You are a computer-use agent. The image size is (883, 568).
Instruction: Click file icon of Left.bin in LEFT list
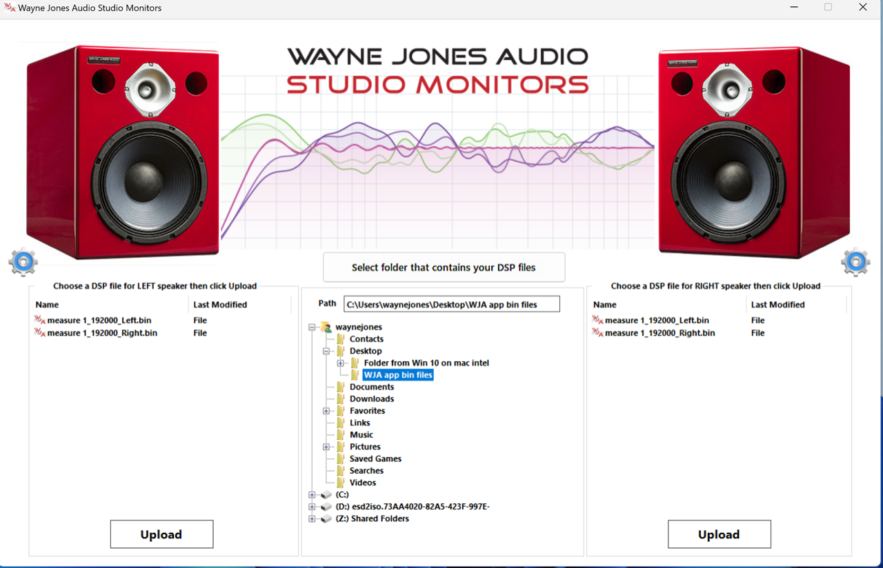click(x=40, y=320)
